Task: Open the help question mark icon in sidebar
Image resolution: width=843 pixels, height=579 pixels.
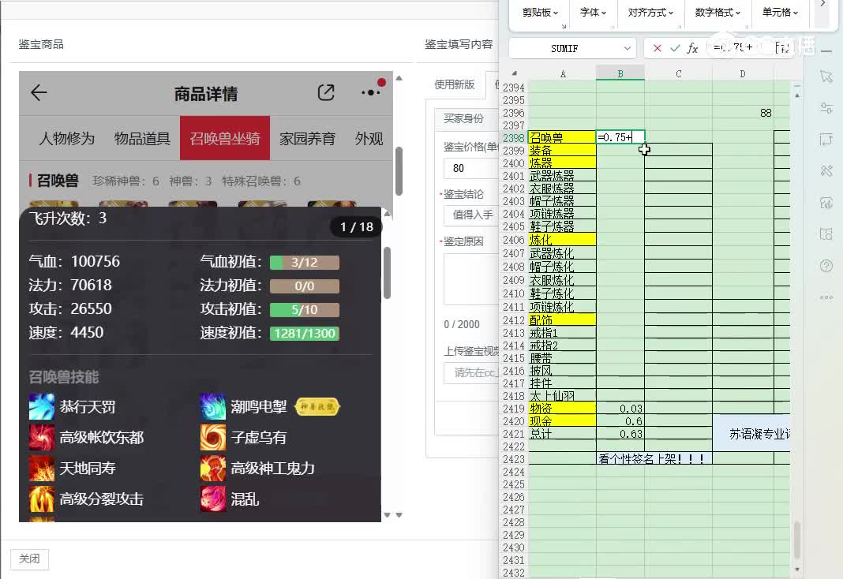Action: [x=826, y=266]
